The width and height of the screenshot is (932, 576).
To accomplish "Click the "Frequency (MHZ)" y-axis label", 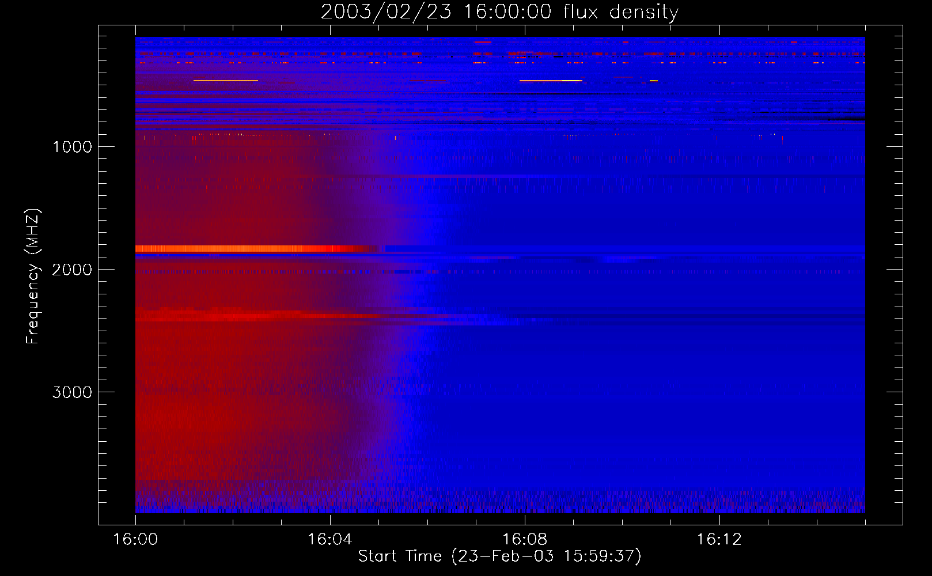I will click(x=33, y=276).
